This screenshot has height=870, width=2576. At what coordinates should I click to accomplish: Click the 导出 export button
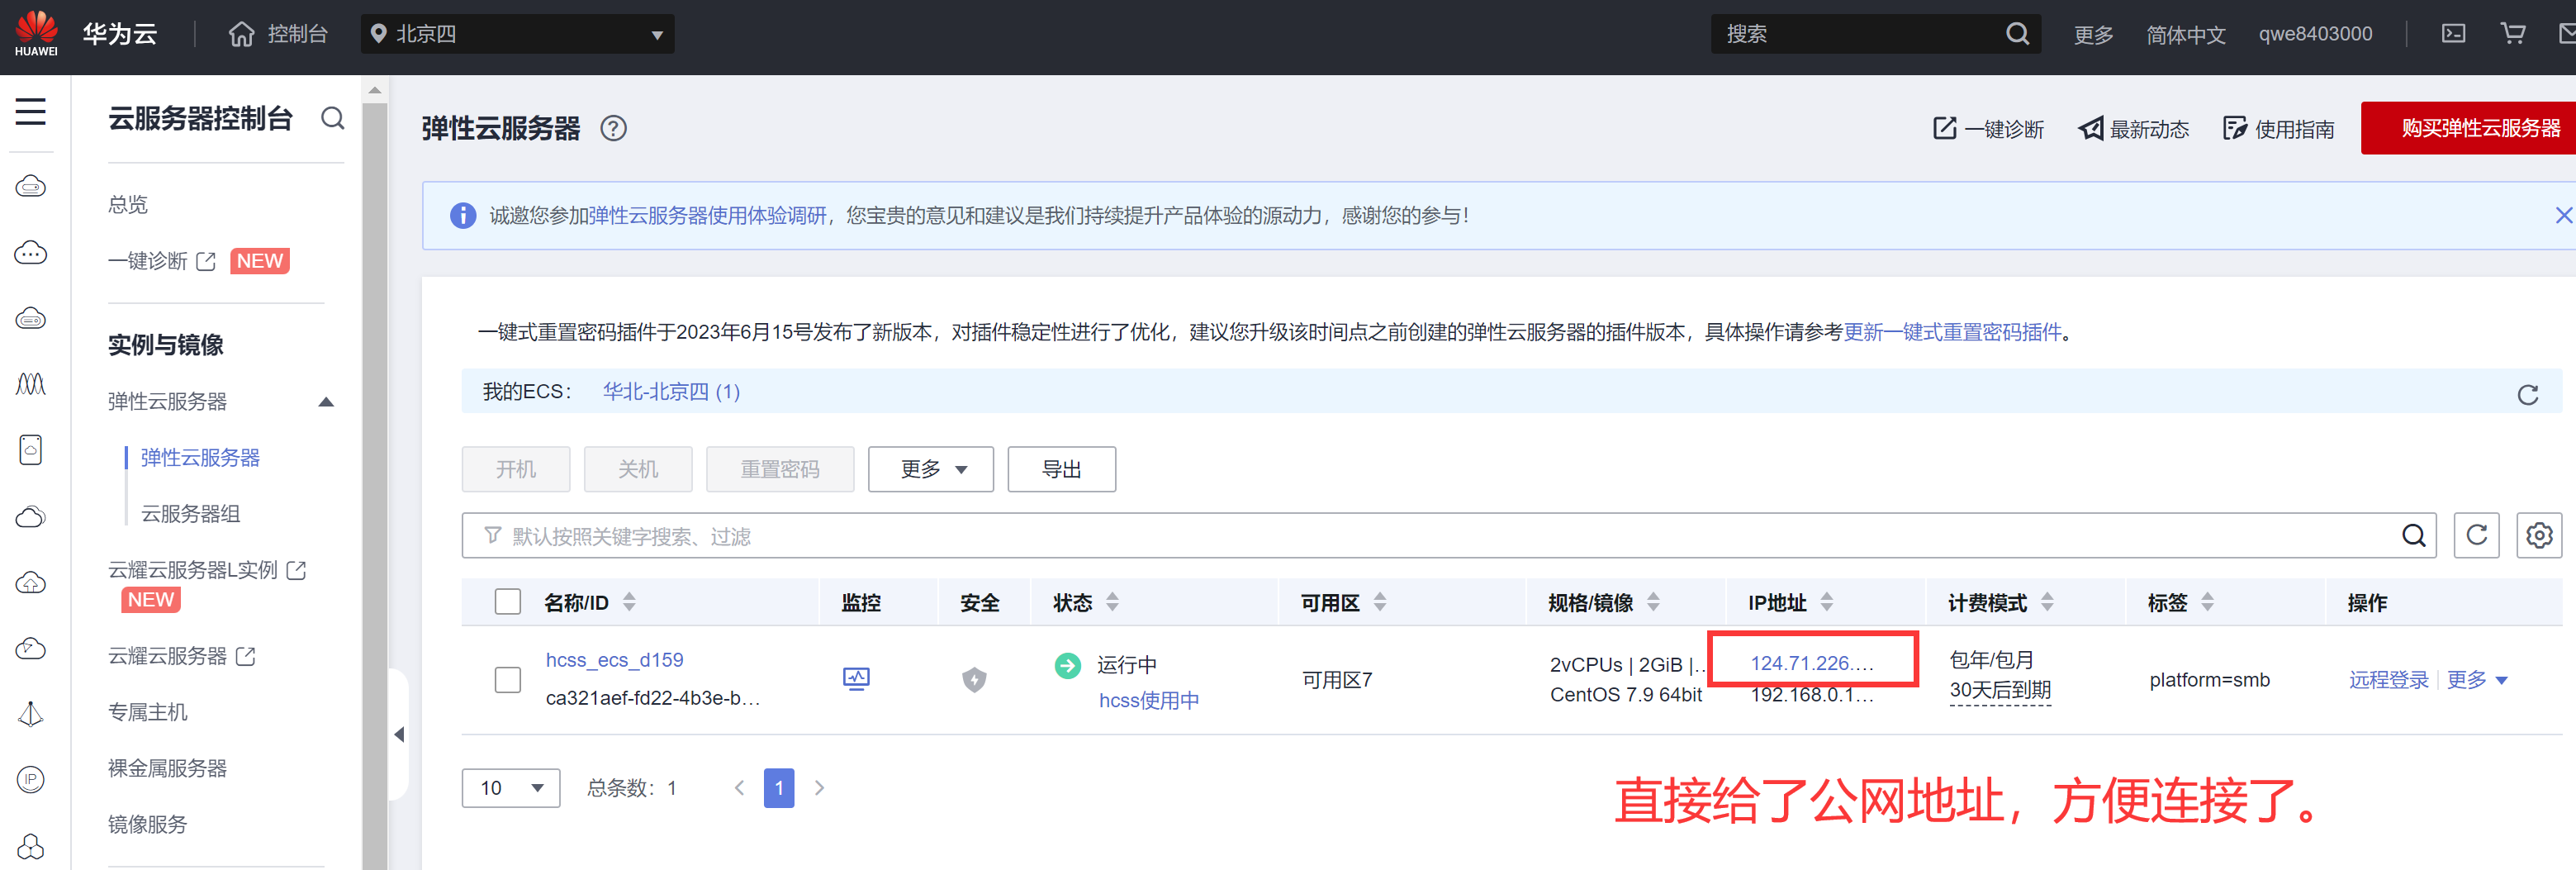[1061, 469]
